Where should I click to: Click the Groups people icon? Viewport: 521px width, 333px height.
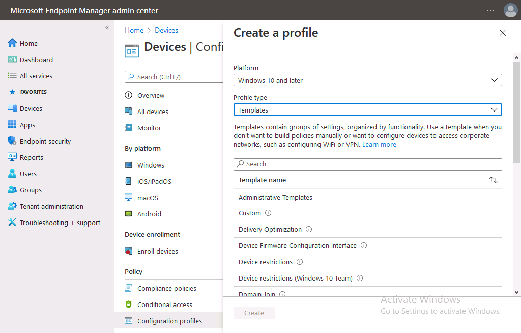pos(12,189)
